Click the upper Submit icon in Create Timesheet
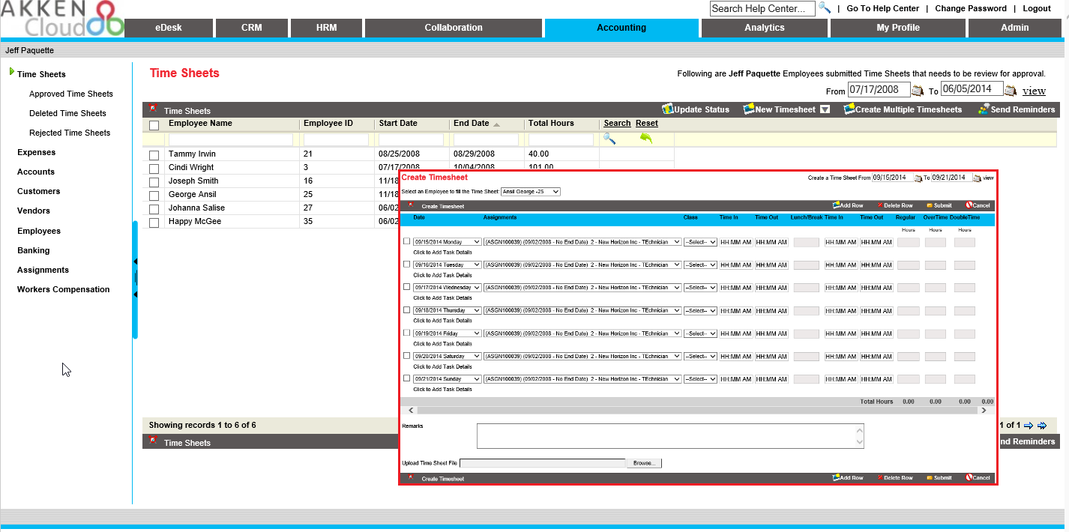 pyautogui.click(x=930, y=205)
